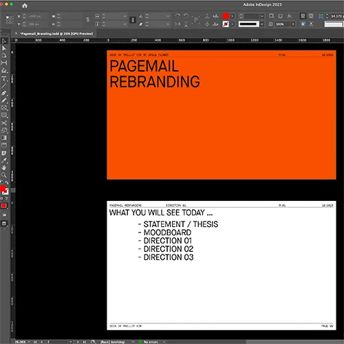The image size is (344, 344).
Task: Go to first page button
Action: click(35, 342)
